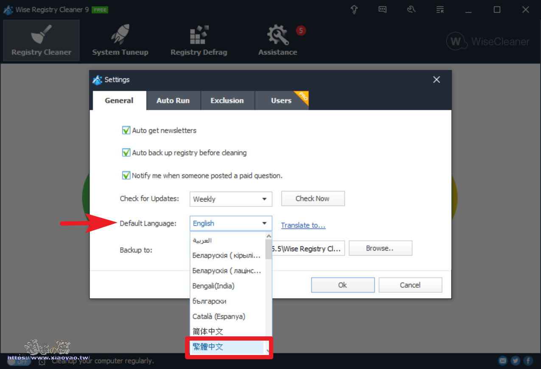Click the language list scroll up arrow
Image resolution: width=541 pixels, height=369 pixels.
pyautogui.click(x=269, y=236)
